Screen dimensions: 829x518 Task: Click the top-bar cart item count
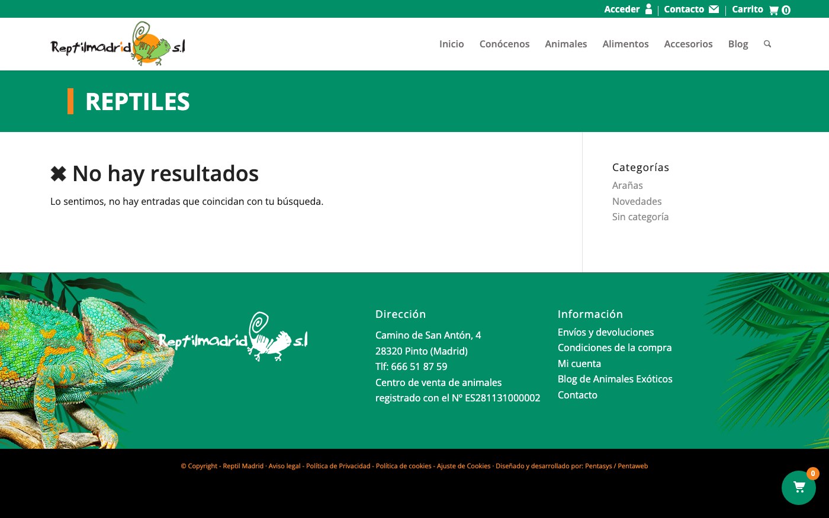click(786, 10)
